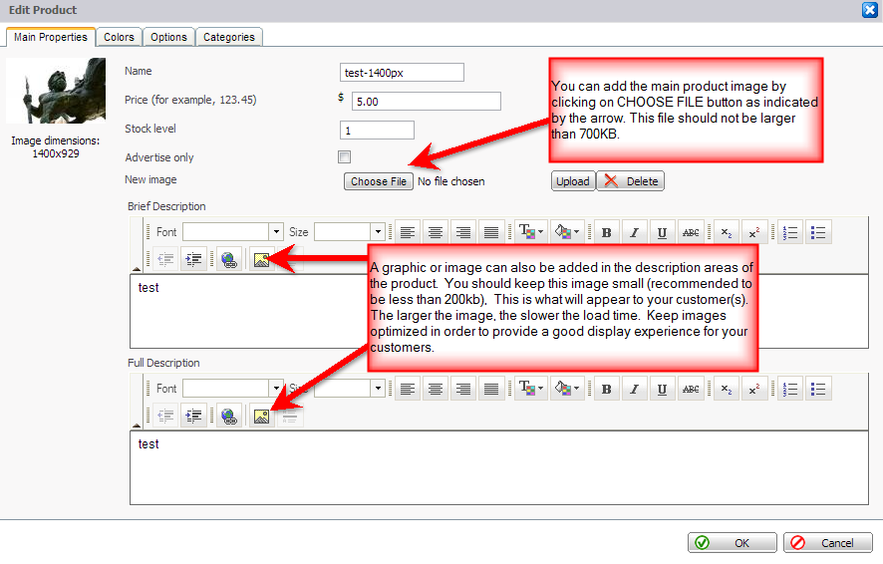This screenshot has width=883, height=564.
Task: Insert image in Full Description
Action: coord(261,416)
